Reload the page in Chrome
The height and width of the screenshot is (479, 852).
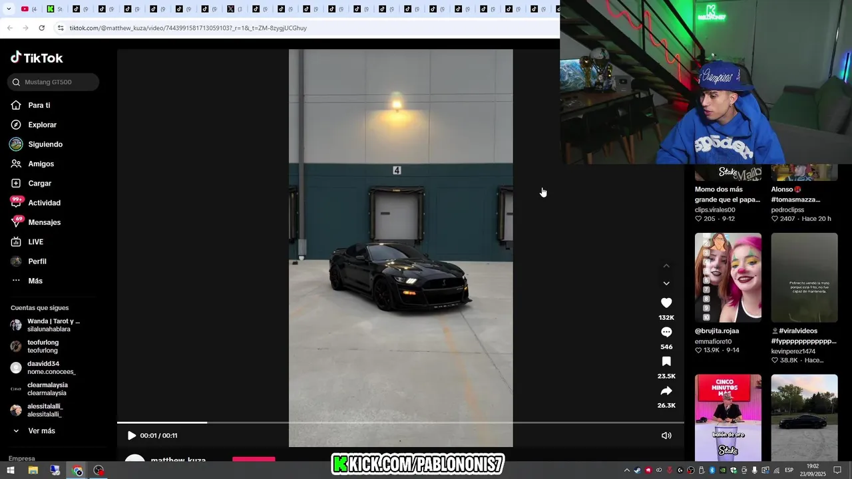[41, 28]
